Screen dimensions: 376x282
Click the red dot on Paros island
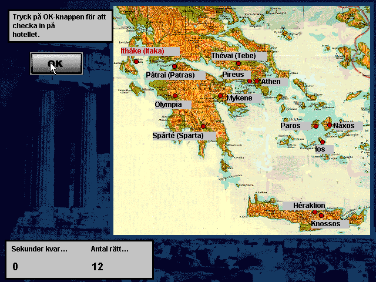click(316, 126)
